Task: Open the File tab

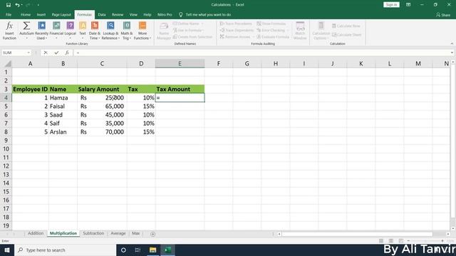Action: click(9, 14)
